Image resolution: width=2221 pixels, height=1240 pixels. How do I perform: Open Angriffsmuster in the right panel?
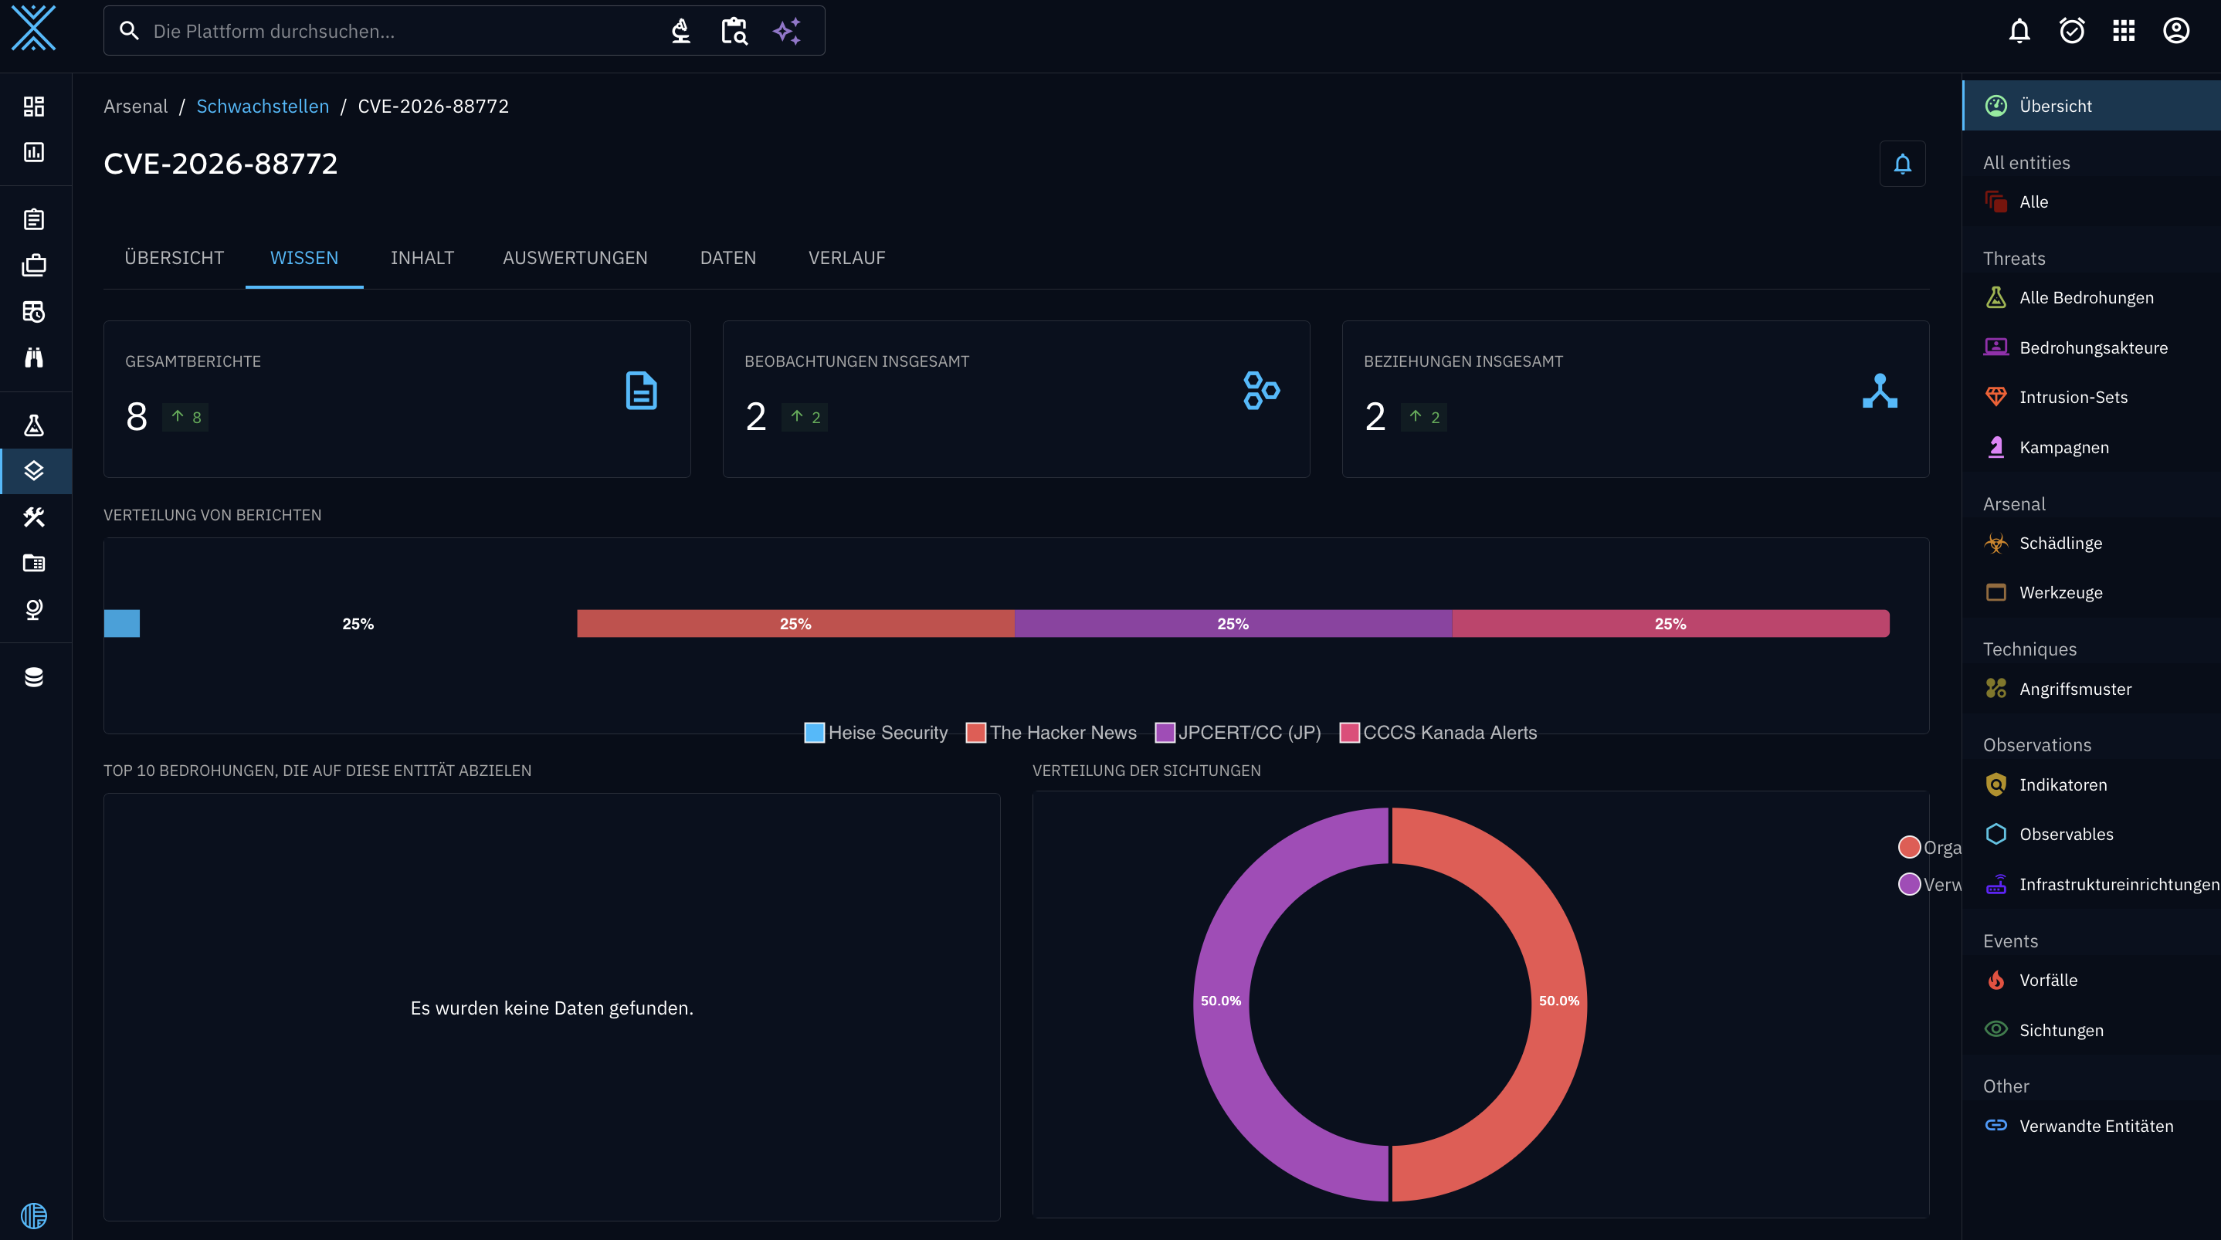click(x=2092, y=689)
